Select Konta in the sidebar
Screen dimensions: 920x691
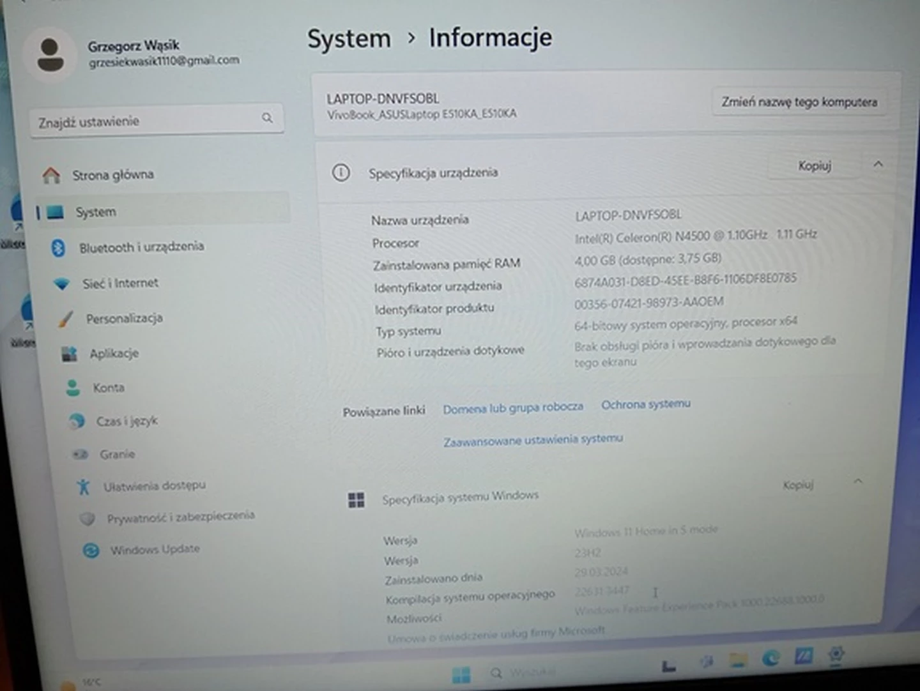click(x=108, y=388)
